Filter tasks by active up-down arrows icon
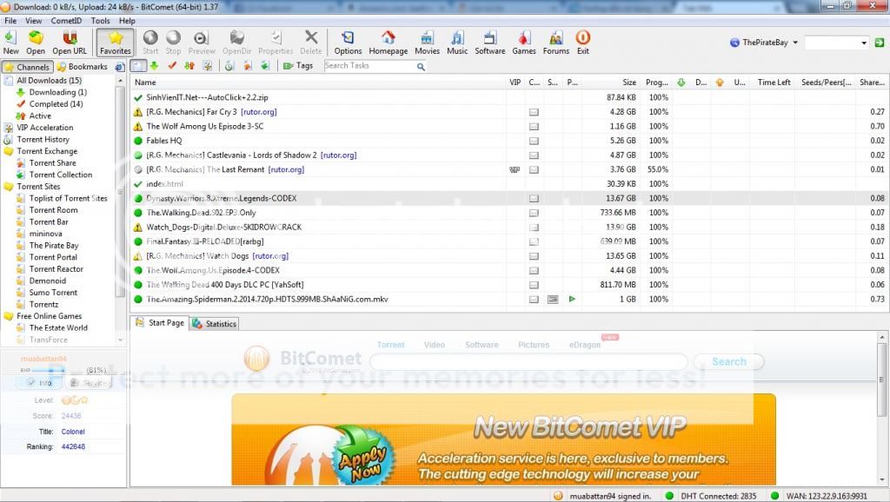This screenshot has width=890, height=502. [x=189, y=66]
